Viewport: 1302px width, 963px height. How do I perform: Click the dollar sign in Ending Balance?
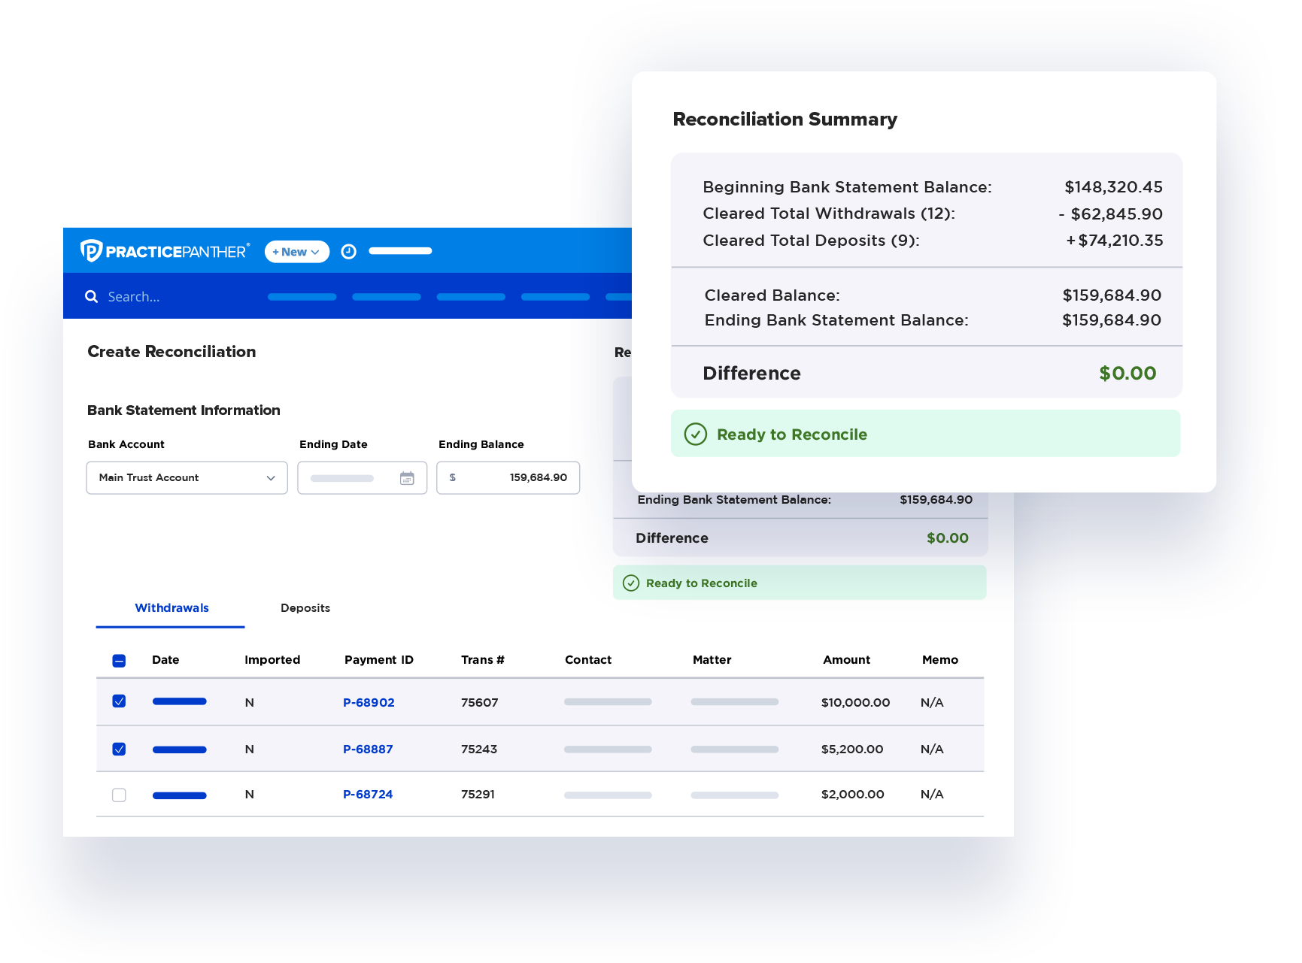tap(453, 477)
